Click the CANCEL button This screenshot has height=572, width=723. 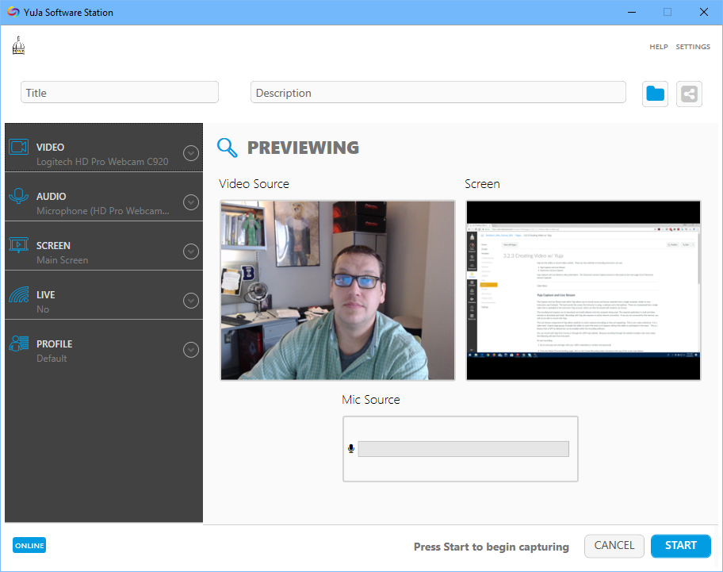click(x=614, y=546)
